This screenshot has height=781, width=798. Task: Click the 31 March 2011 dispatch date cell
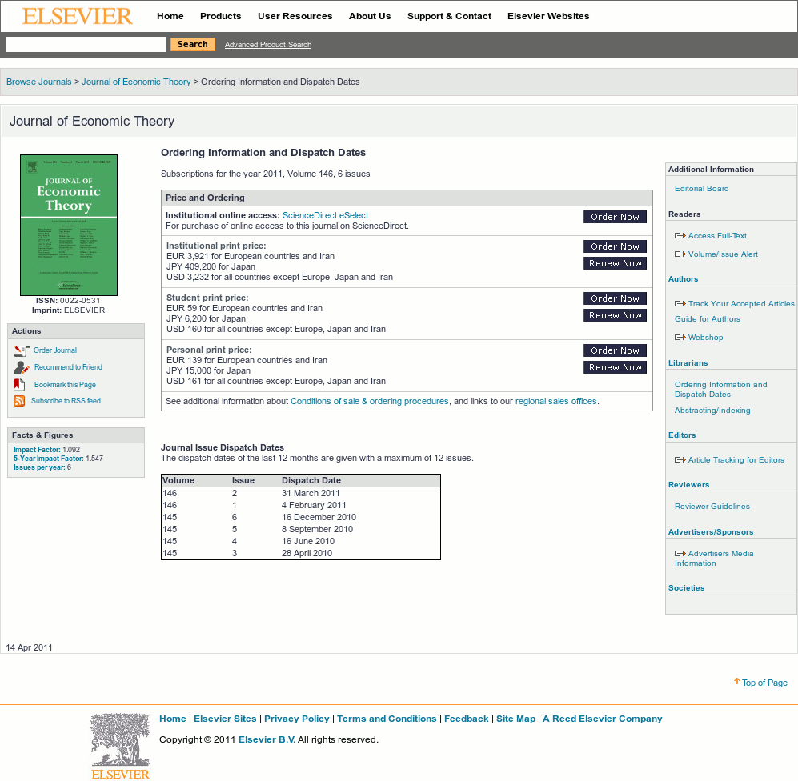(x=311, y=494)
